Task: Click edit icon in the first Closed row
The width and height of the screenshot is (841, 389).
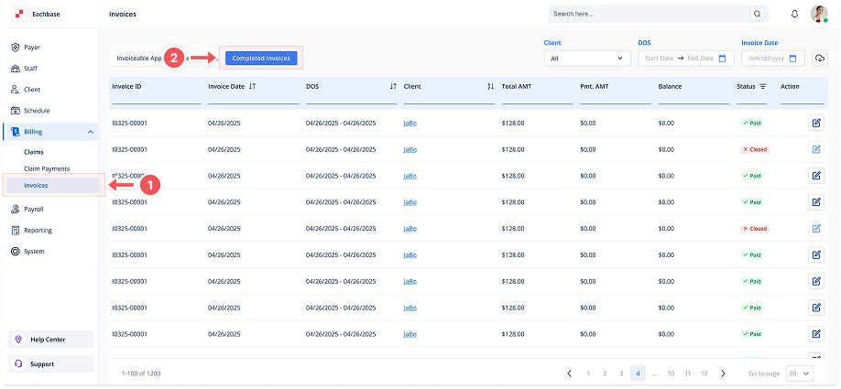Action: [x=816, y=149]
